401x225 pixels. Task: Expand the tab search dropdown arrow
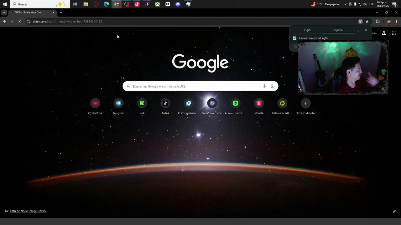click(x=4, y=12)
